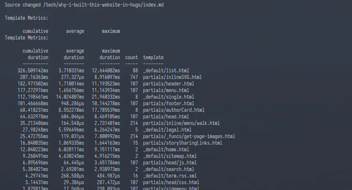352x190 pixels.
Task: Click cumulative duration value 35.213406ms
Action: coord(34,123)
